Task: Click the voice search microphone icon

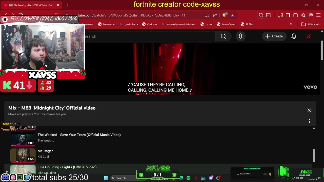Action: point(240,36)
